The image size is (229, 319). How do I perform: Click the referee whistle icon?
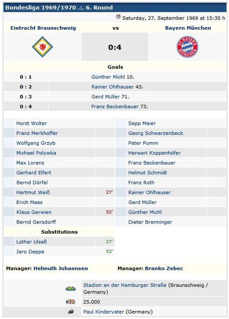(x=71, y=312)
